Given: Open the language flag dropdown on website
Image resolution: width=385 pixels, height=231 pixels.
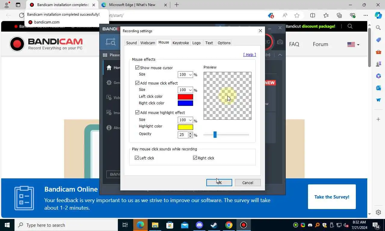Looking at the screenshot, I should [x=353, y=45].
